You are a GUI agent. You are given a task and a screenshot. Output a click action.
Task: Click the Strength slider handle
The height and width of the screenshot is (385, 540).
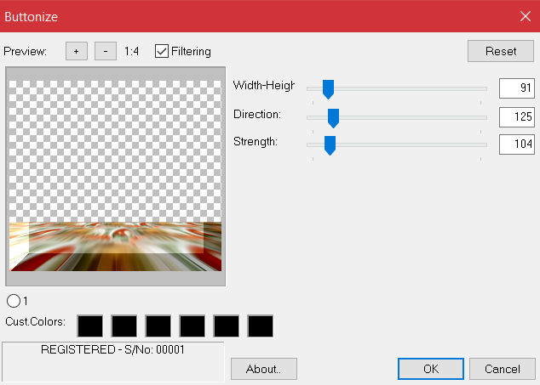click(x=330, y=145)
